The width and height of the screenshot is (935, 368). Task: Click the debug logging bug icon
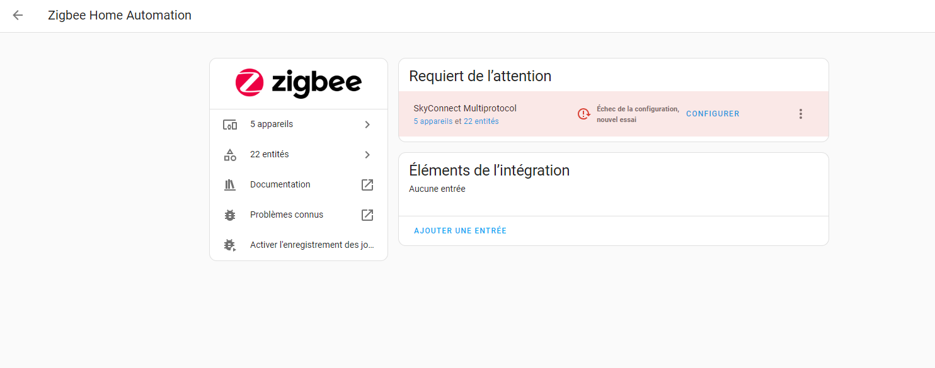[230, 245]
